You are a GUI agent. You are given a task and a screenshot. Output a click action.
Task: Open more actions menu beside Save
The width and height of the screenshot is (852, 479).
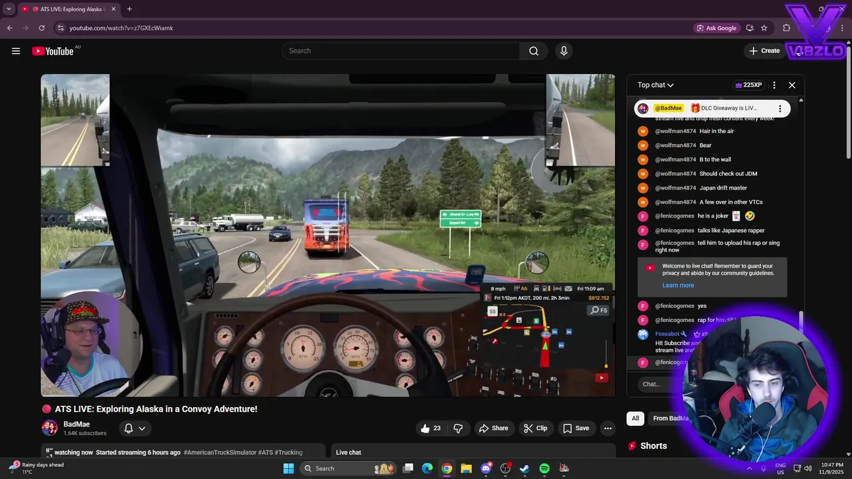coord(608,428)
